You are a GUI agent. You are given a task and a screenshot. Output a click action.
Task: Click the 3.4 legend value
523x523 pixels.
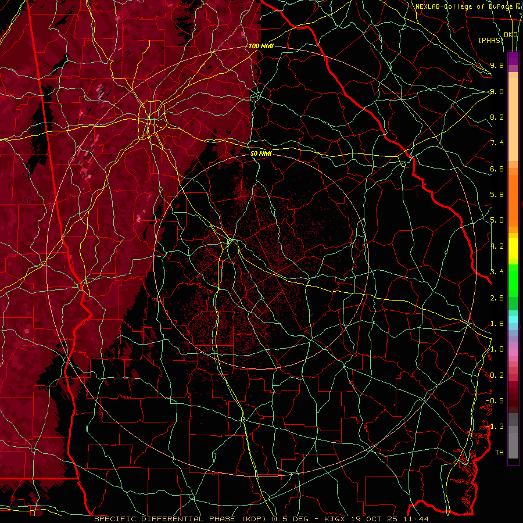(497, 272)
